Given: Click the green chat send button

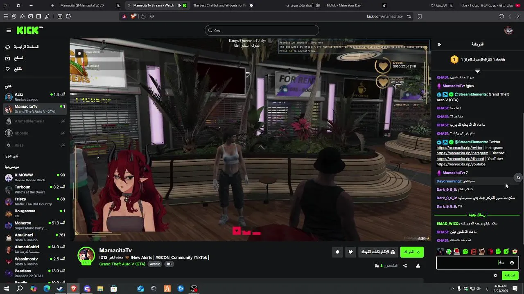Looking at the screenshot, I should pos(510,276).
